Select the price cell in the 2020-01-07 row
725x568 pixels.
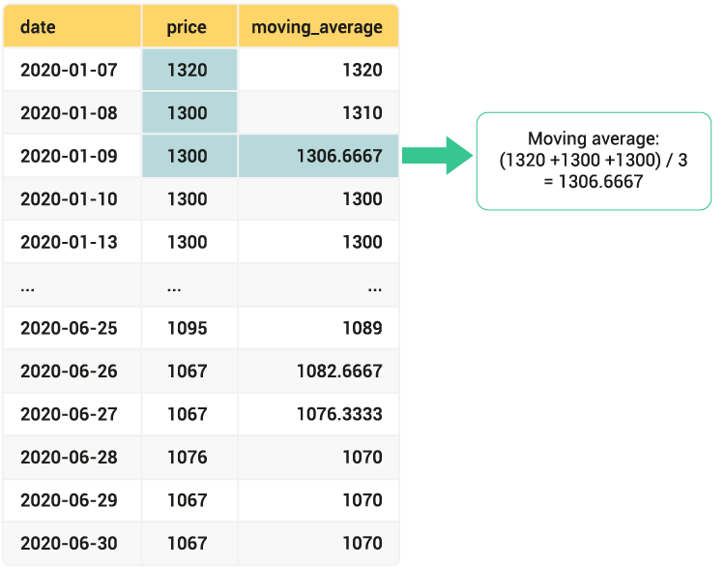click(x=189, y=70)
